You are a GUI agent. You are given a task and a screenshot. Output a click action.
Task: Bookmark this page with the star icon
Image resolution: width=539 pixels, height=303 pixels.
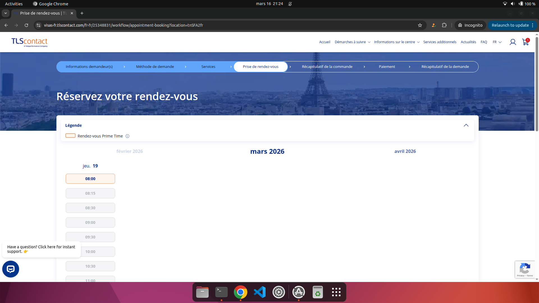coord(420,25)
